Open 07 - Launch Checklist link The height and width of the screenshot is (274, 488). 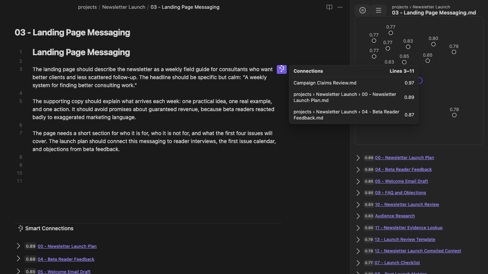397,263
